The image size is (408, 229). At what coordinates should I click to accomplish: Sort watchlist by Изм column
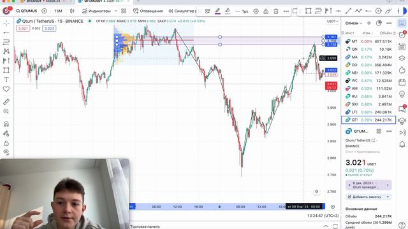368,33
